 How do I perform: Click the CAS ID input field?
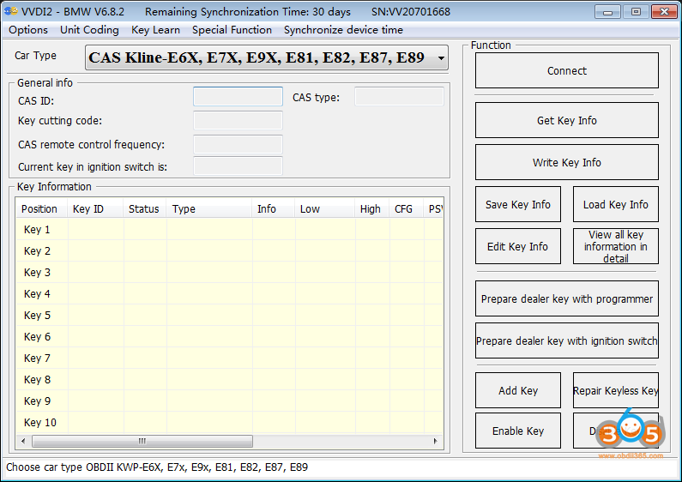[x=238, y=97]
